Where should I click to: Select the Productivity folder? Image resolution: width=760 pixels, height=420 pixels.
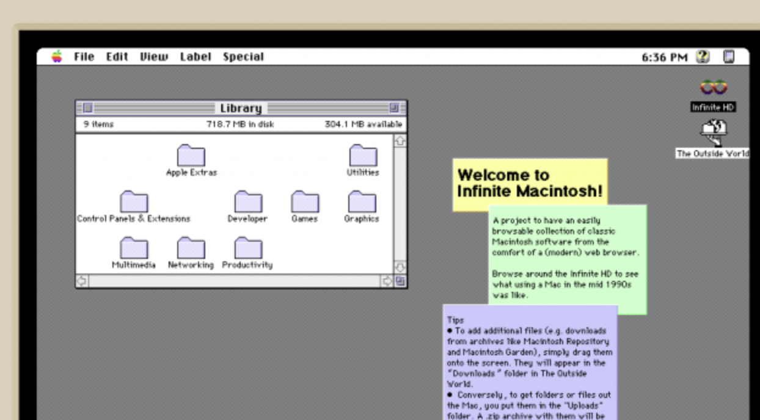pyautogui.click(x=248, y=248)
